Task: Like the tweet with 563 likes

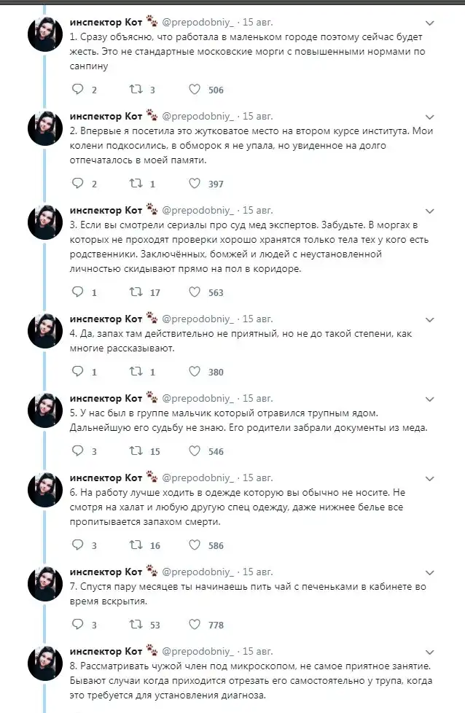Action: click(195, 292)
